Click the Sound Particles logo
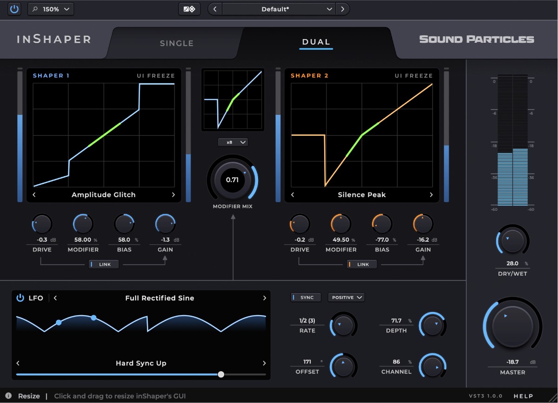The image size is (558, 403). (x=476, y=39)
